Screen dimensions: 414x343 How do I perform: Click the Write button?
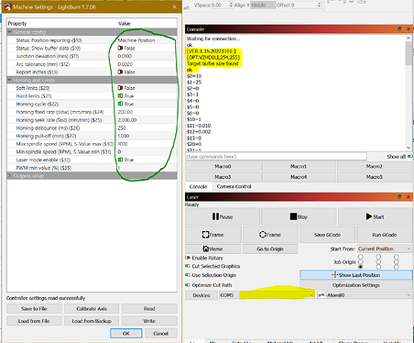tap(149, 321)
